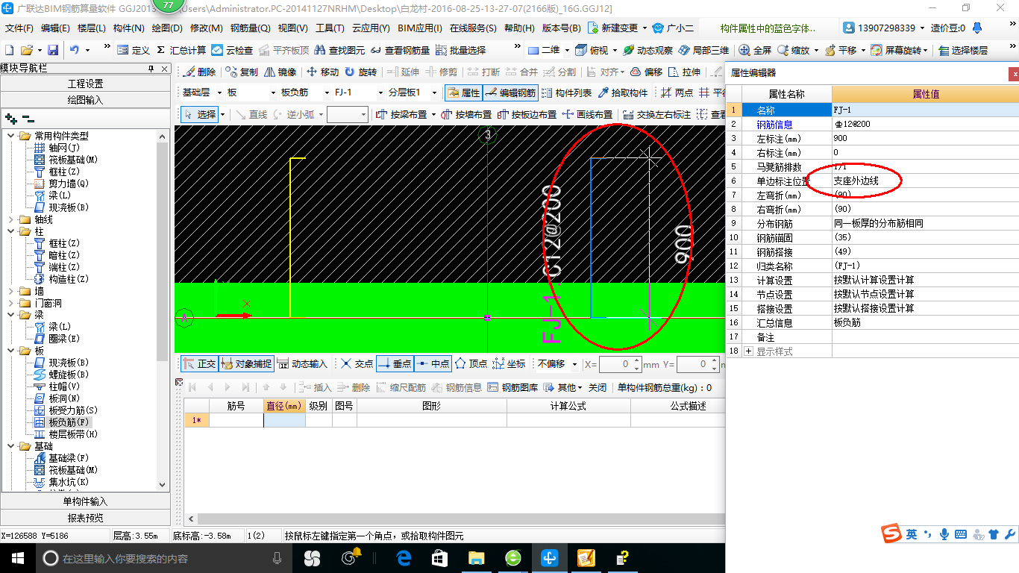Select 按墙布置 layout by wall
The width and height of the screenshot is (1019, 573).
[466, 114]
